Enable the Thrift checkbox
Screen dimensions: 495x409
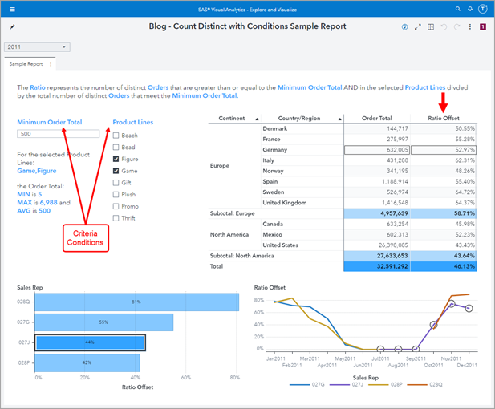point(116,217)
